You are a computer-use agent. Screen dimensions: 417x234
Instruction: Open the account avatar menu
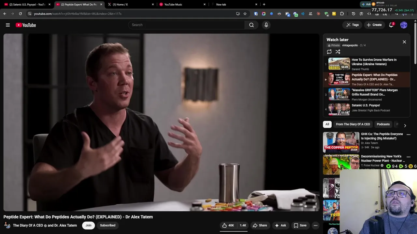(404, 25)
